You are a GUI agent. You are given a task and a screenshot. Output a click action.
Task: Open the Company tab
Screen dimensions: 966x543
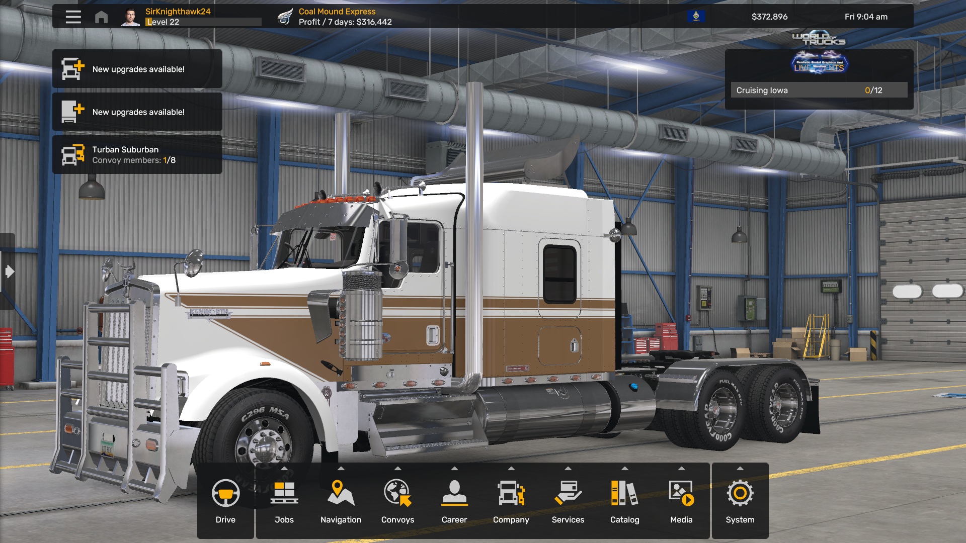511,501
